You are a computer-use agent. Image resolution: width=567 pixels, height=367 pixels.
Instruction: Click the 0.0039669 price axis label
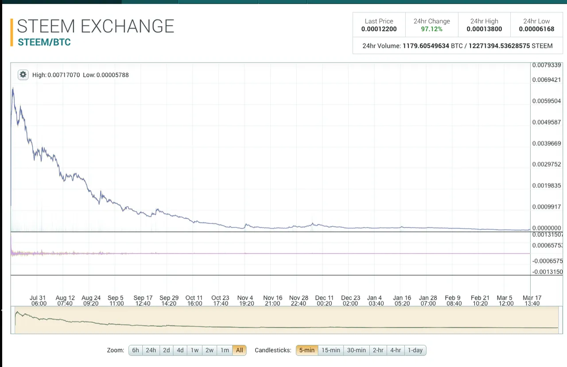pos(547,143)
